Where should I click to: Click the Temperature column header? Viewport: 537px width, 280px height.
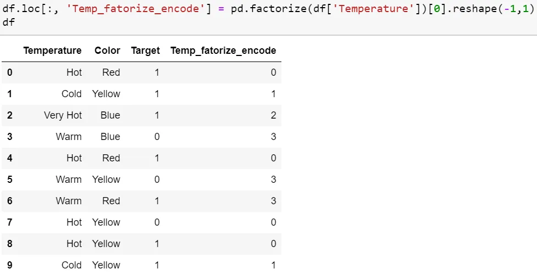pos(52,51)
